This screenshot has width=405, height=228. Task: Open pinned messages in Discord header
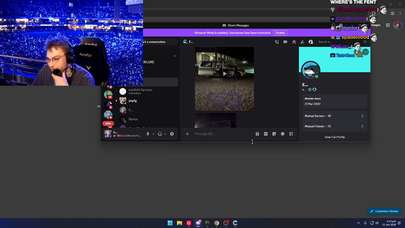coord(294,42)
